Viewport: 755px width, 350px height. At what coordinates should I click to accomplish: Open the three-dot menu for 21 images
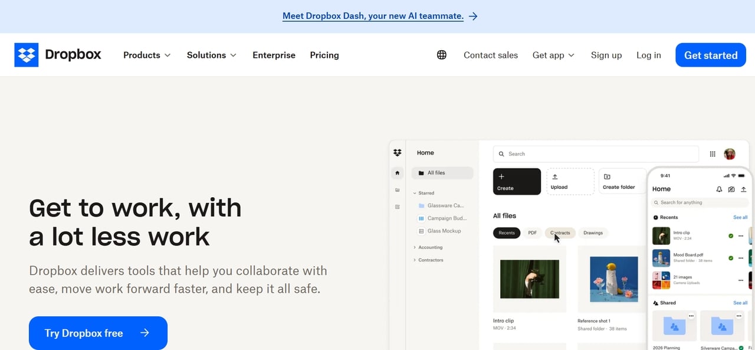pos(741,280)
